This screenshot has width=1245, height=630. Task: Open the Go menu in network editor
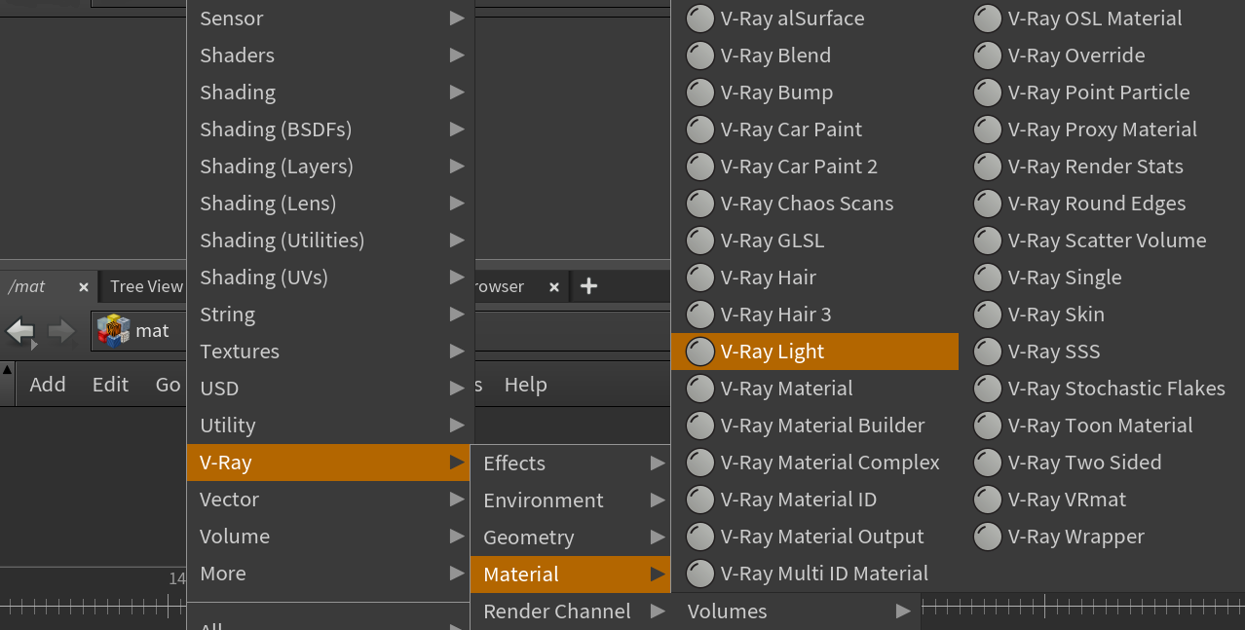[168, 385]
